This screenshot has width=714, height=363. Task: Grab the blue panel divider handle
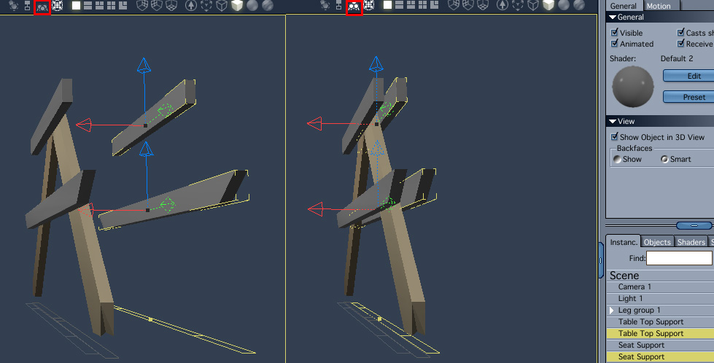click(694, 226)
